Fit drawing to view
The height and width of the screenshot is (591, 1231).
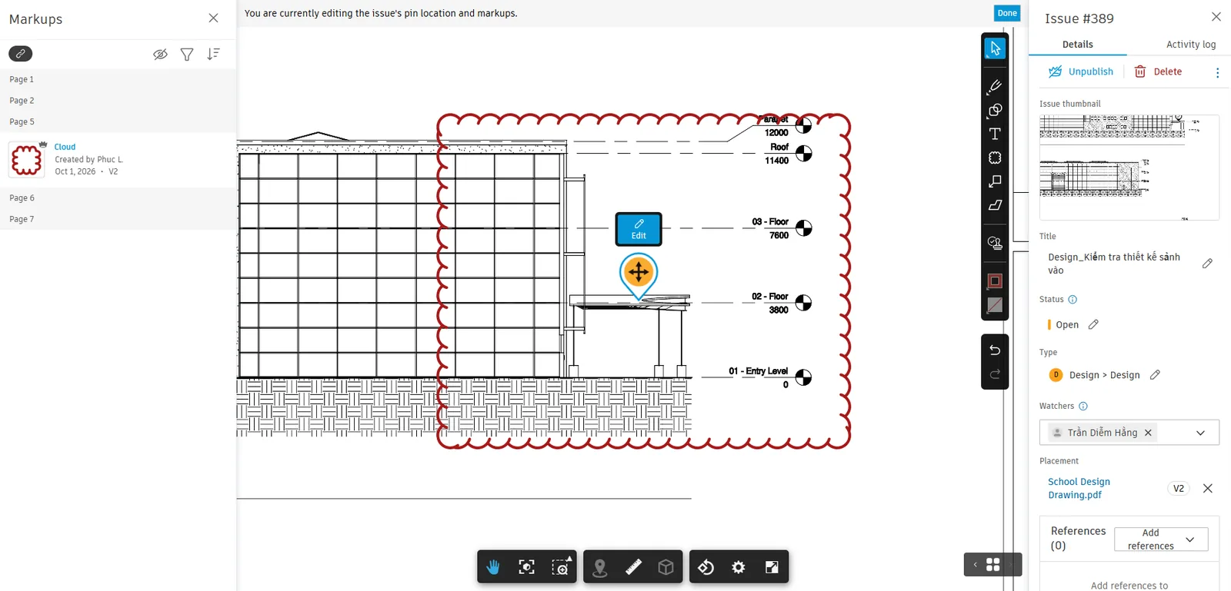(x=527, y=567)
